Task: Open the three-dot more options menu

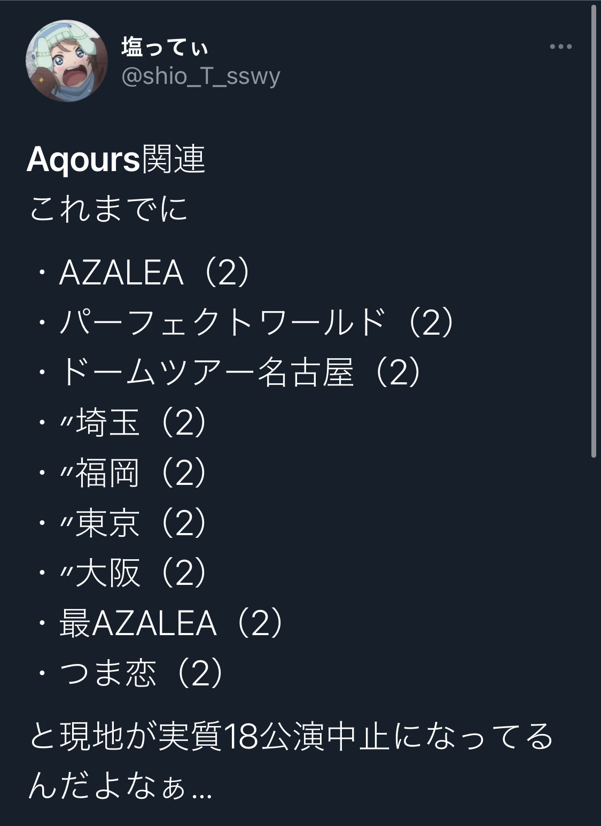Action: 561,47
